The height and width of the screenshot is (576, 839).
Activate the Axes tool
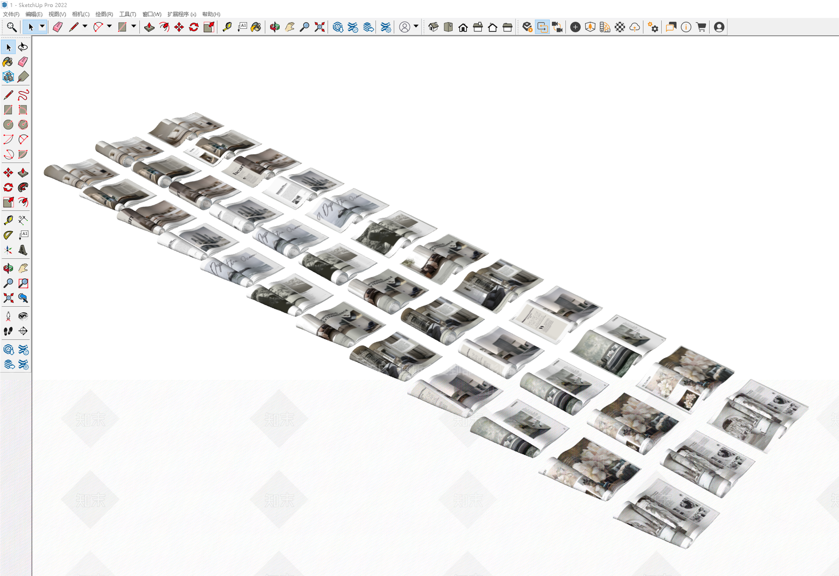pos(8,250)
